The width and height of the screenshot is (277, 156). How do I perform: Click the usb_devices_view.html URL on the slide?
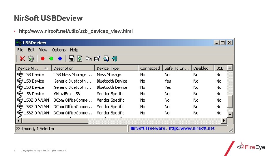click(x=76, y=31)
